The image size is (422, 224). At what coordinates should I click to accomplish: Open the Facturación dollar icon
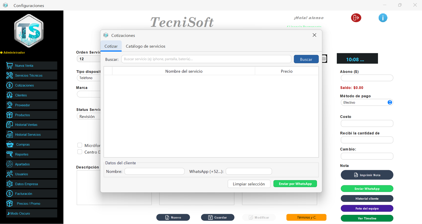(x=9, y=194)
